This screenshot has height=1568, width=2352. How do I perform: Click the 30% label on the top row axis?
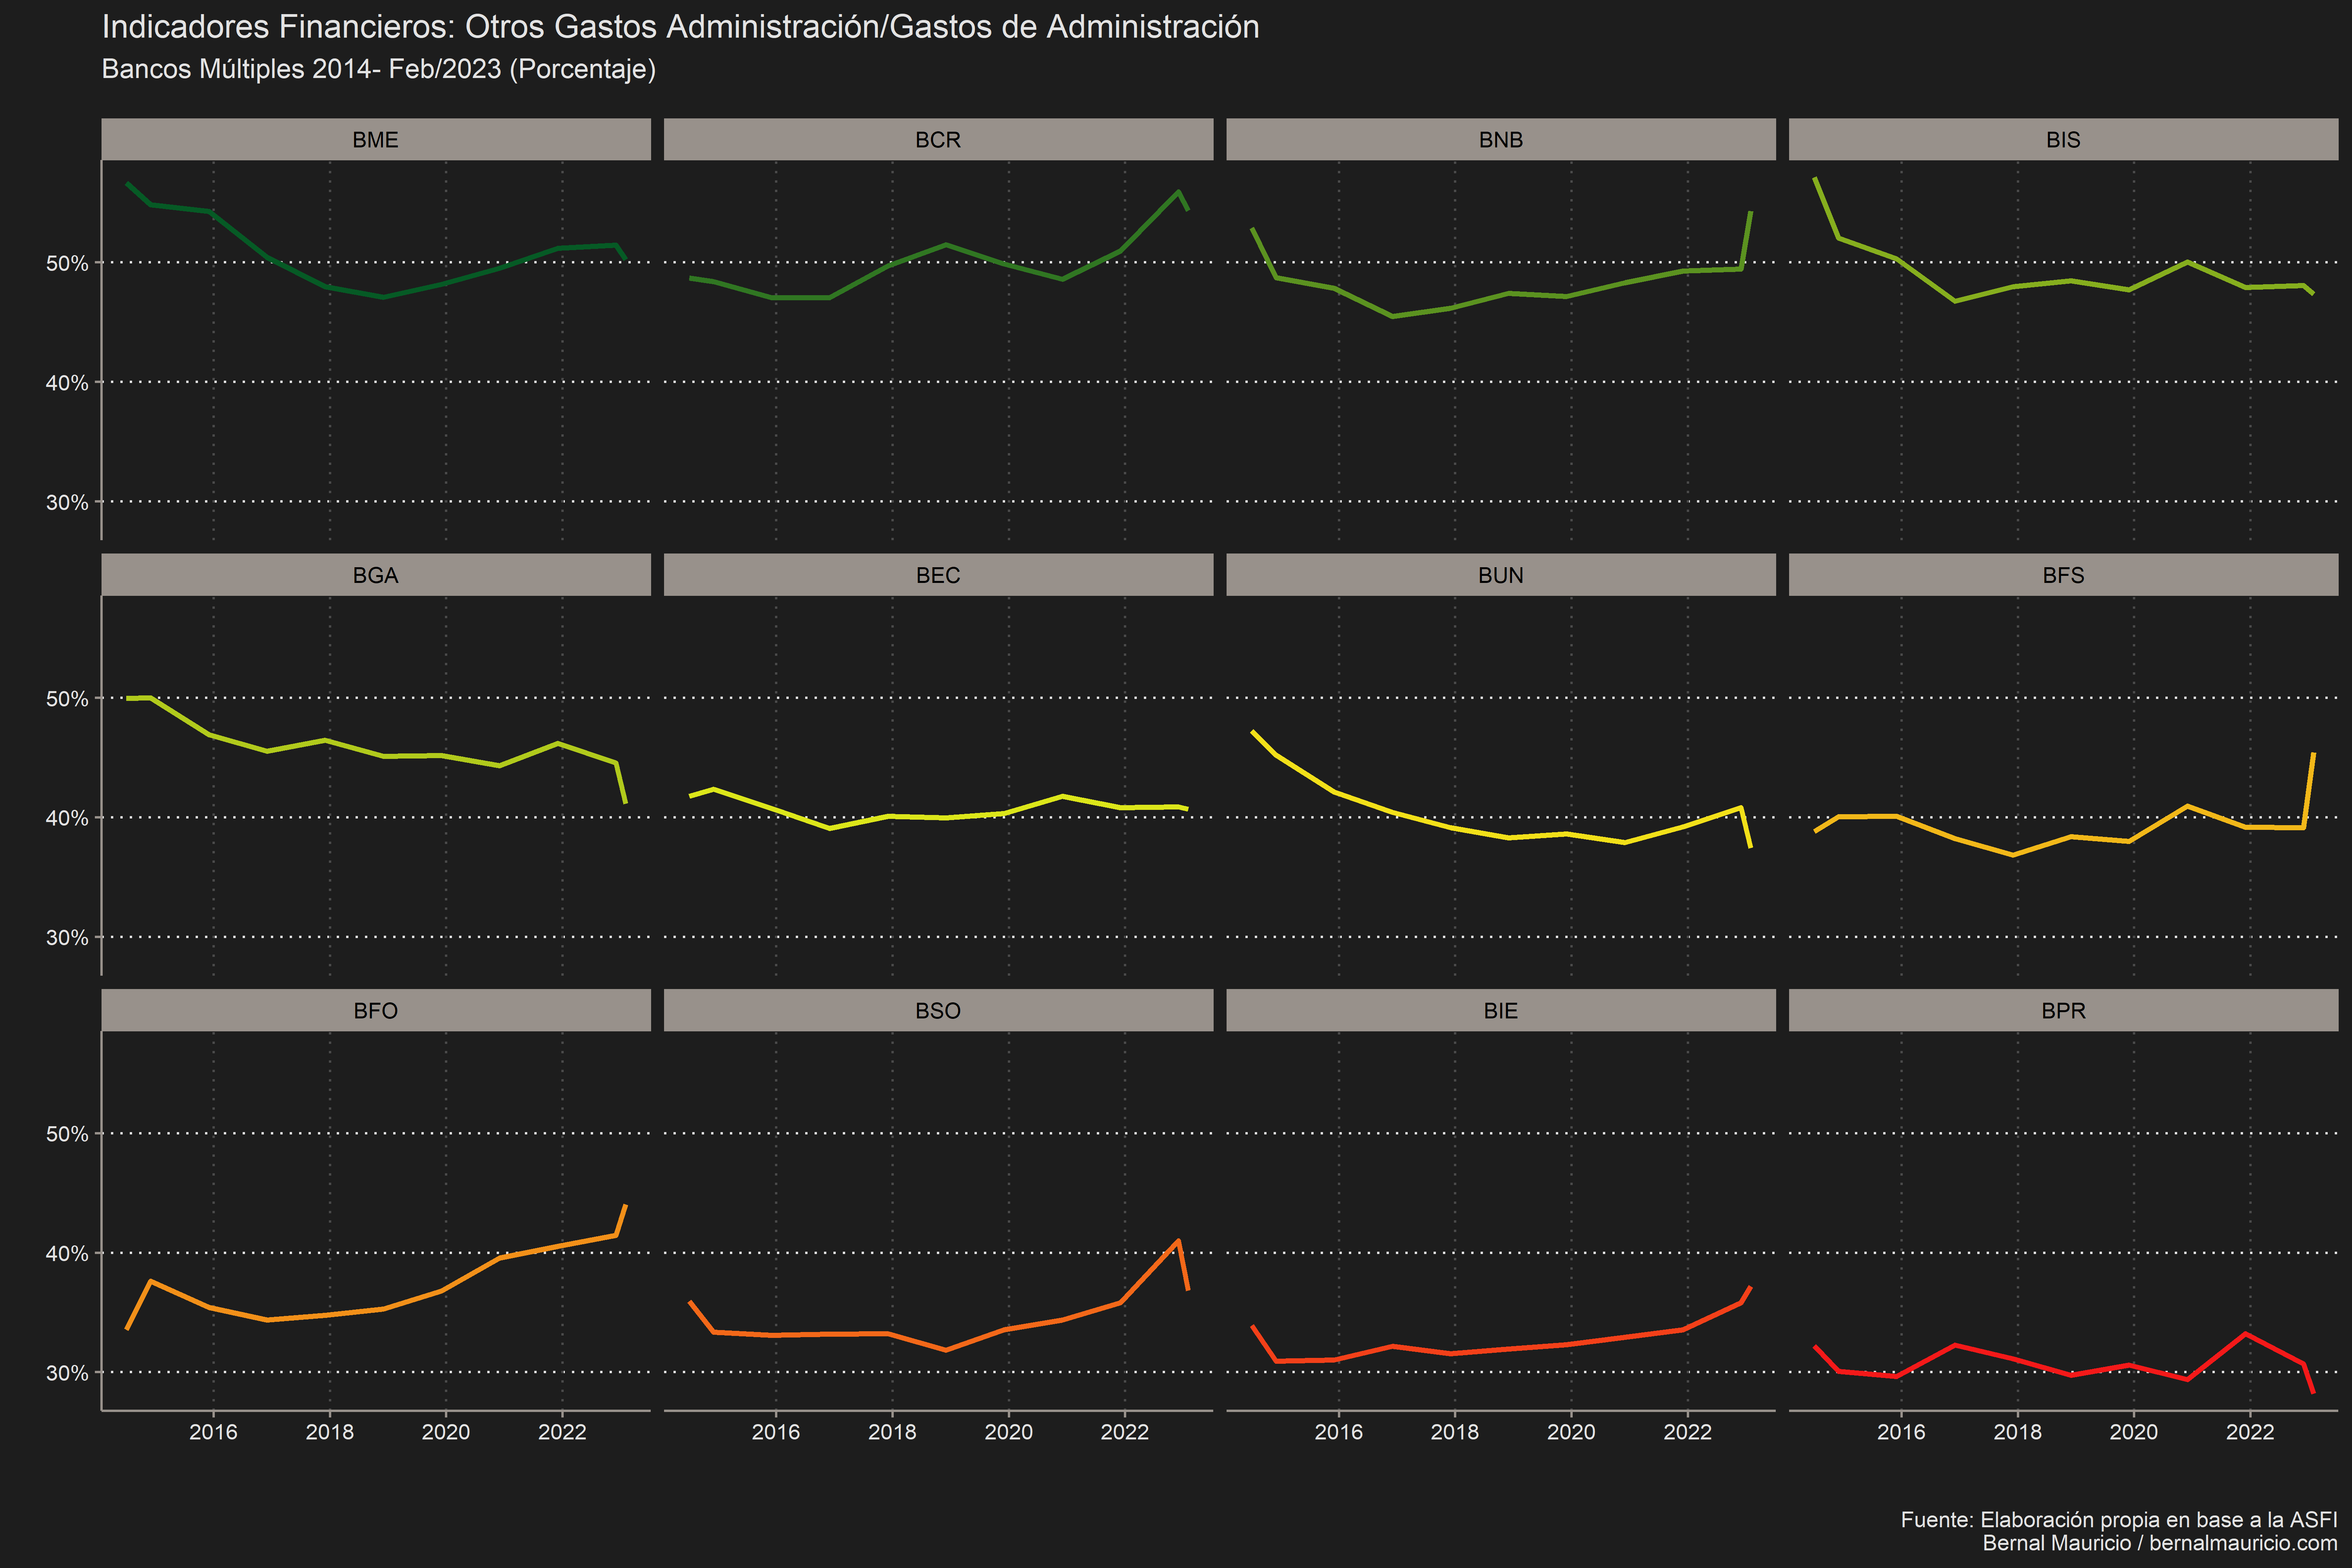point(67,502)
